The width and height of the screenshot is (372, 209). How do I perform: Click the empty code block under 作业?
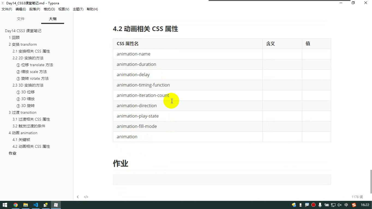[222, 180]
